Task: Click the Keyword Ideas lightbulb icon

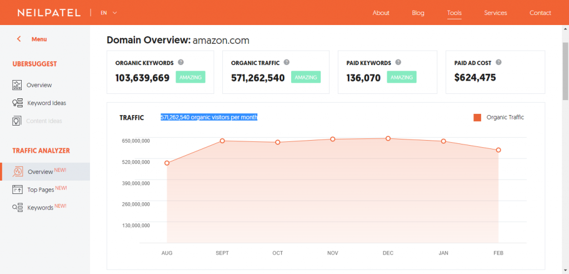Action: point(17,103)
